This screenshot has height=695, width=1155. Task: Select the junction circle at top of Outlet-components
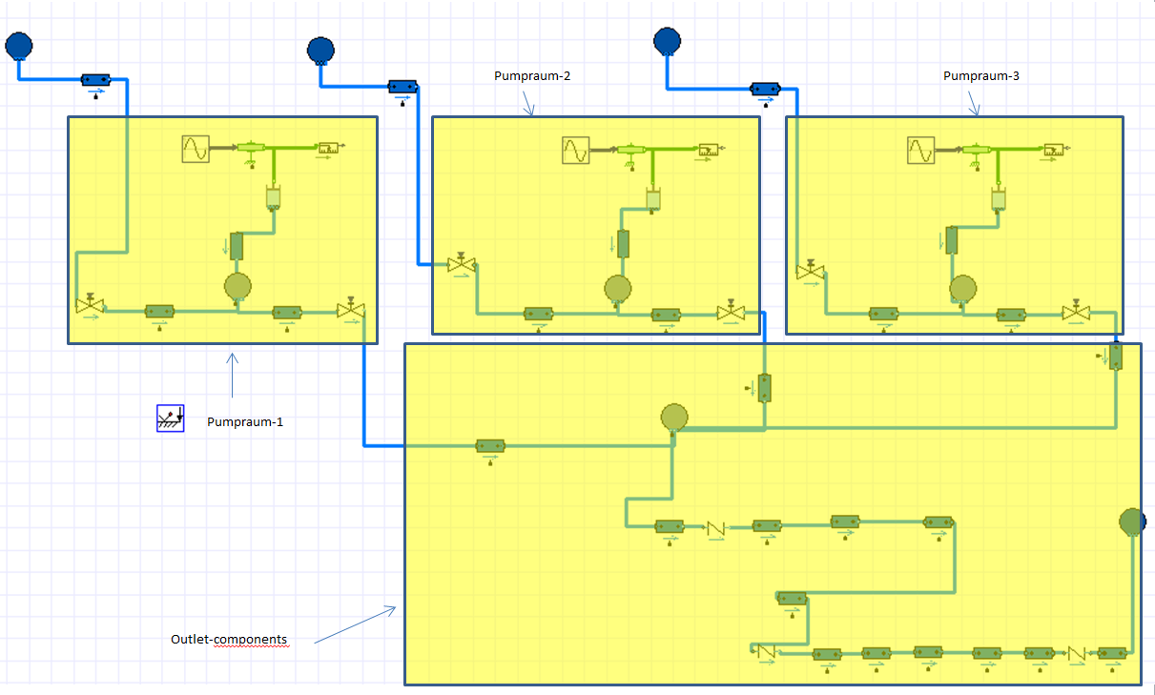674,417
